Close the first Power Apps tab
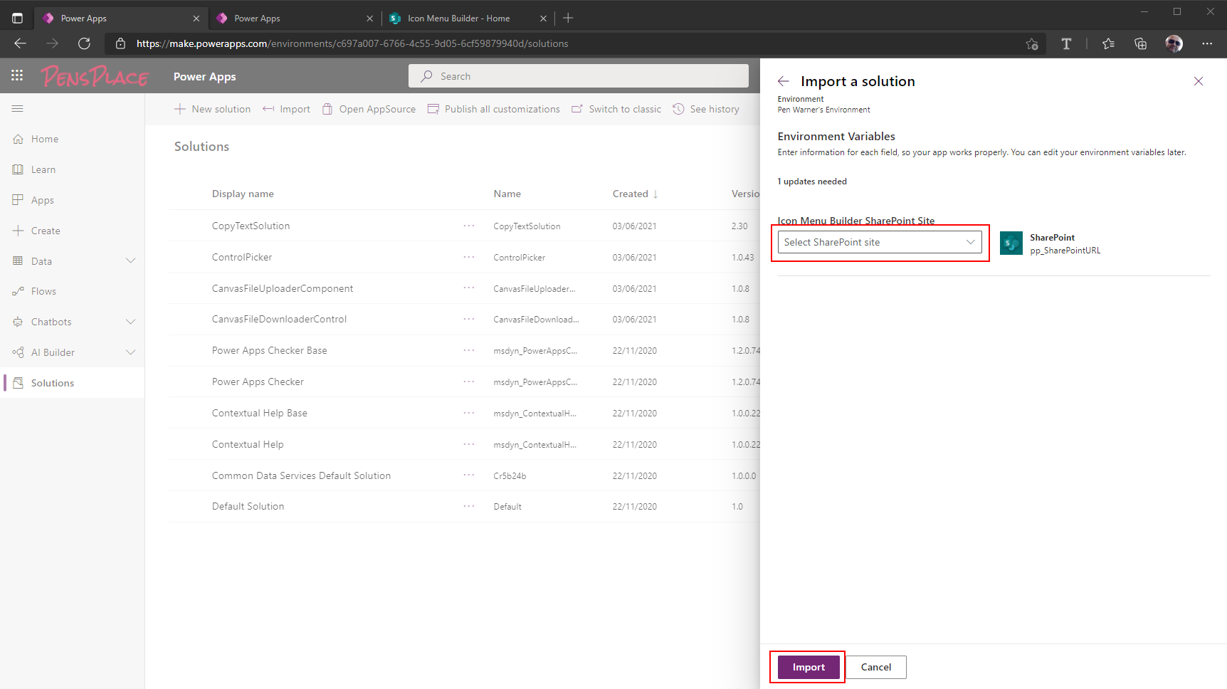1227x689 pixels. point(196,19)
